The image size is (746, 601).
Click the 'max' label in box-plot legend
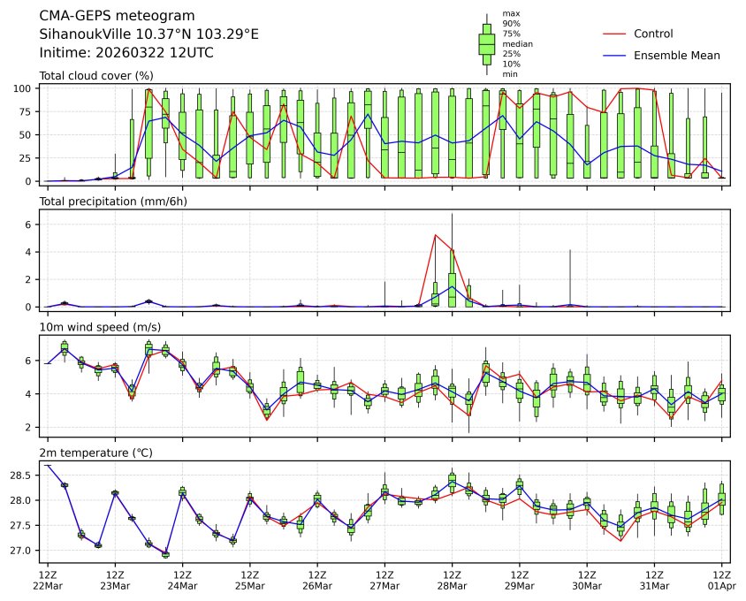coord(510,13)
